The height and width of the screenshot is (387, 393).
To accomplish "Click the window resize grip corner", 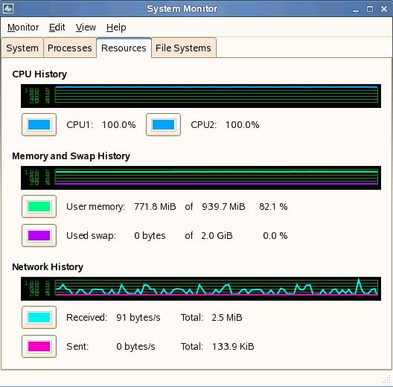I will 387,380.
